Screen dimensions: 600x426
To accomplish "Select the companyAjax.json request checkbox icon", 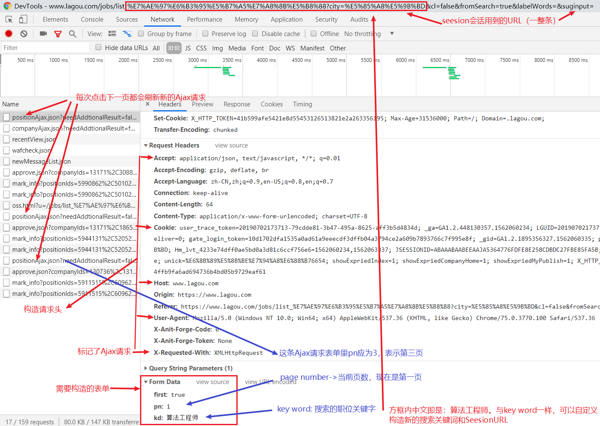I will coord(6,128).
